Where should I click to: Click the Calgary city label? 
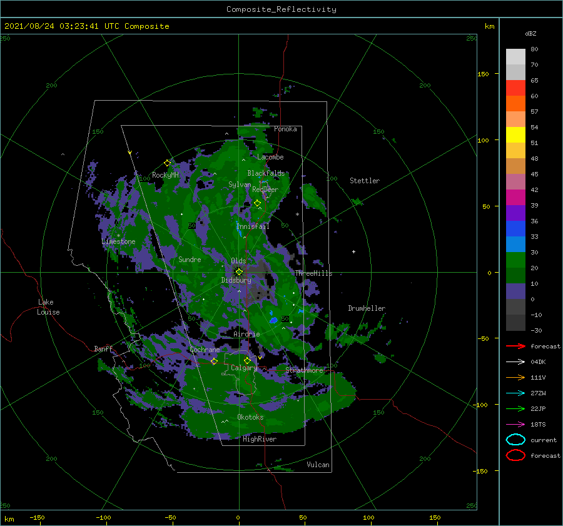click(x=244, y=368)
